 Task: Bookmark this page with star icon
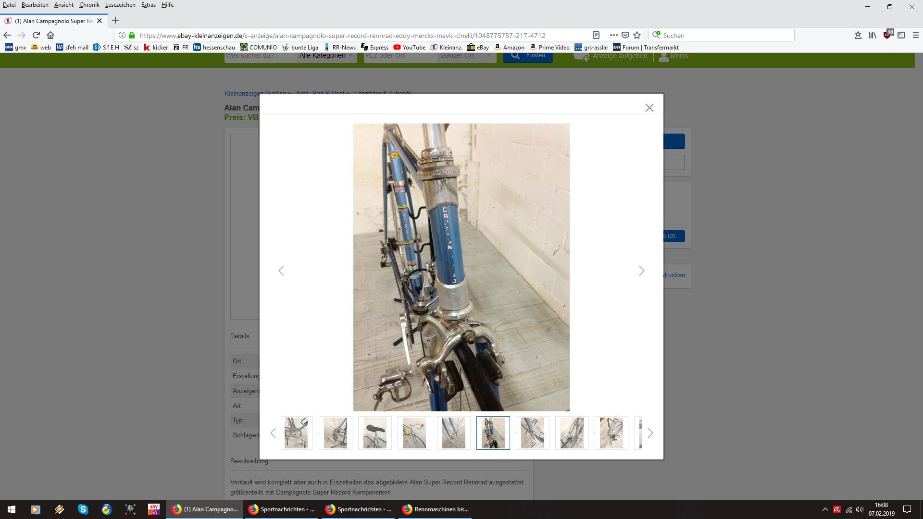tap(637, 35)
